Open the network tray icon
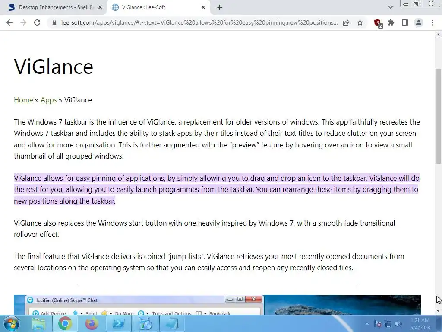The height and width of the screenshot is (332, 442). pos(388,324)
